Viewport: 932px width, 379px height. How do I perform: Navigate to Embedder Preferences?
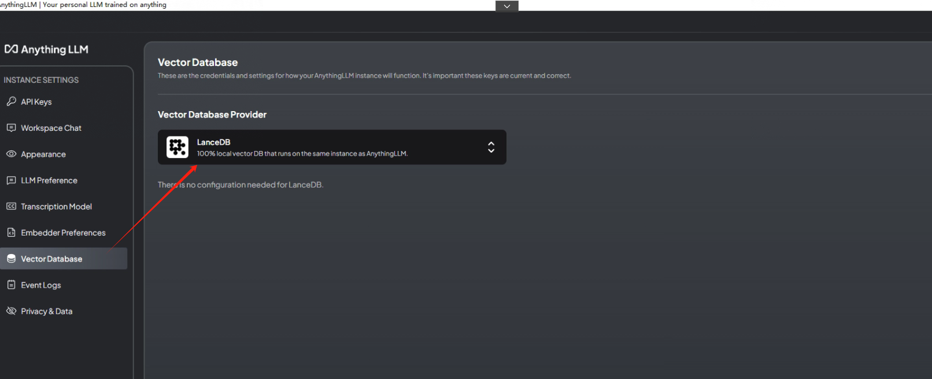pos(64,233)
